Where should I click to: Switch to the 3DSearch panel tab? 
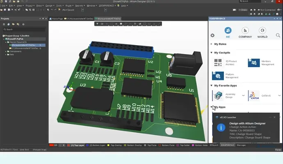point(214,145)
